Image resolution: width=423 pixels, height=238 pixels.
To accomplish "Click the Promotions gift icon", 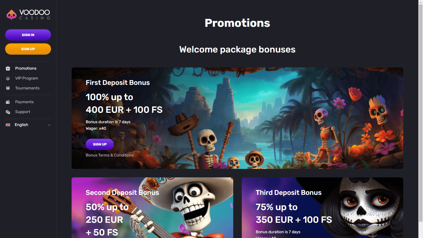I will click(x=8, y=68).
